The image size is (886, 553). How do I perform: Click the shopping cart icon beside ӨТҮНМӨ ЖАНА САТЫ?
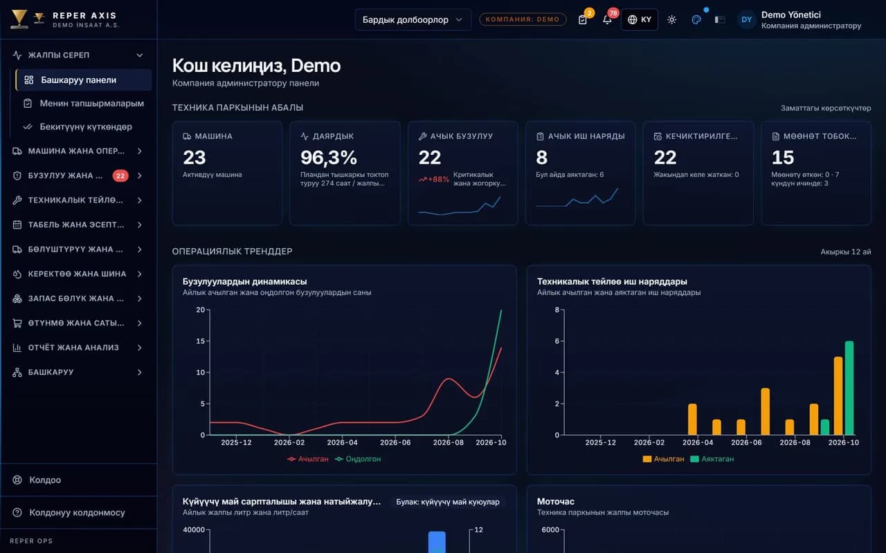click(17, 323)
